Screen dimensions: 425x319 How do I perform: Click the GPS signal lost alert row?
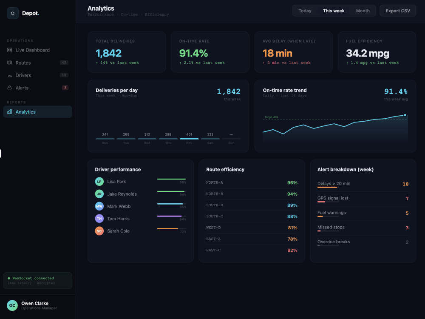(363, 199)
